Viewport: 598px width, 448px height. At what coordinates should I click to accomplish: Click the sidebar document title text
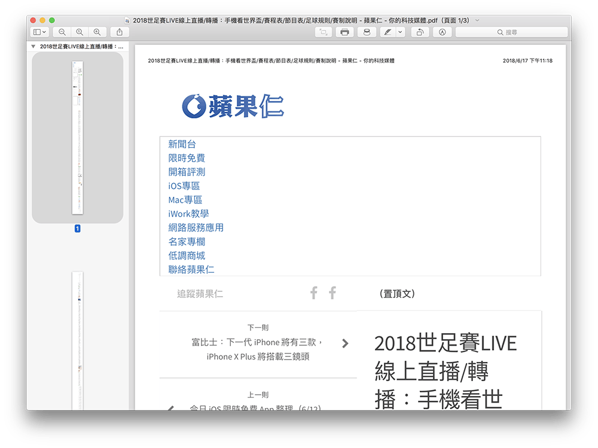pos(81,47)
